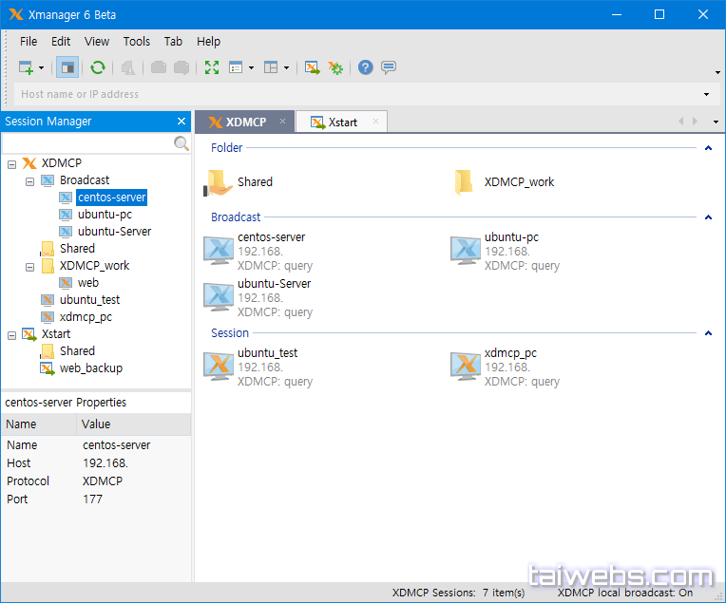Toggle the Session Manager pane button
This screenshot has width=726, height=603.
67,67
